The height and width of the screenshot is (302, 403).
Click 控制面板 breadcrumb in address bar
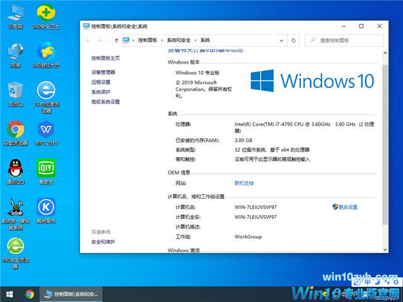pyautogui.click(x=147, y=40)
